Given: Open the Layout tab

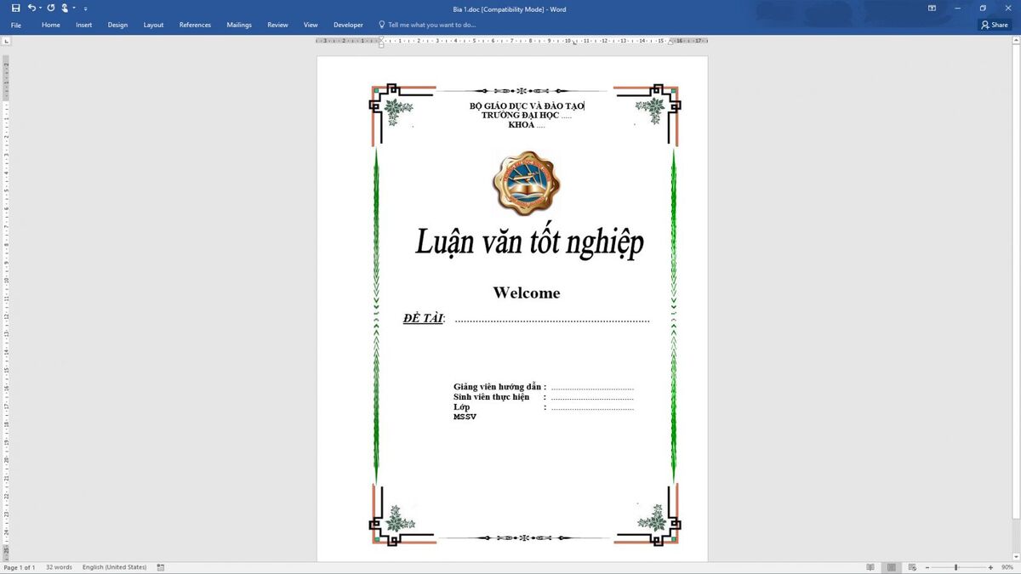Looking at the screenshot, I should click(153, 25).
